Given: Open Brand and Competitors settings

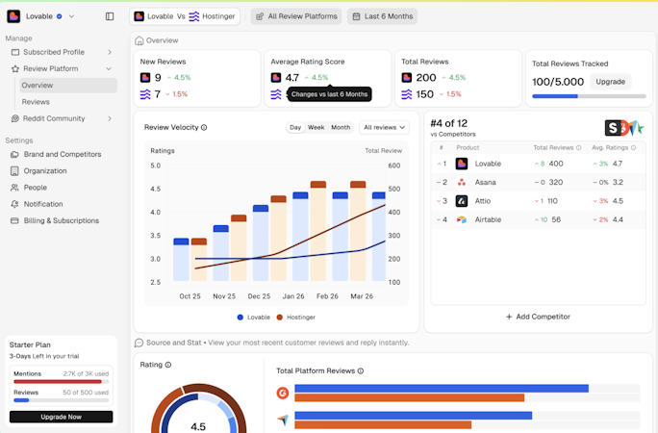Looking at the screenshot, I should click(x=63, y=154).
